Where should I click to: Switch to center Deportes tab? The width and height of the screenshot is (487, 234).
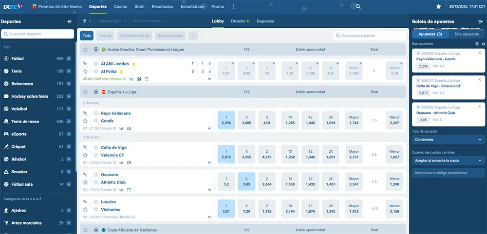point(265,21)
